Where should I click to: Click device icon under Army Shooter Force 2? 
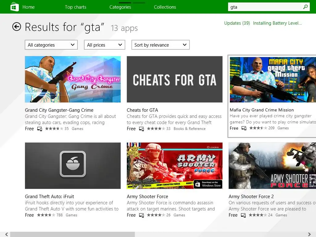pos(243,215)
